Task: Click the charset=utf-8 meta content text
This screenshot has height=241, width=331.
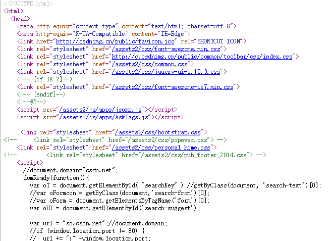Action: [209, 26]
